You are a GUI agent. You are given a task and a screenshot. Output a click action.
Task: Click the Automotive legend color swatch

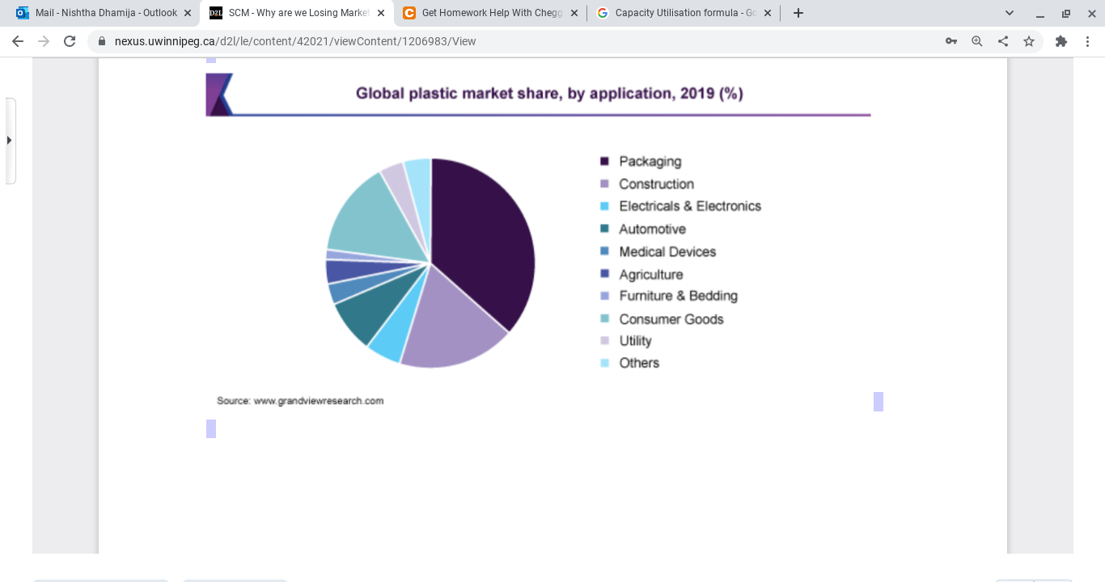tap(604, 230)
